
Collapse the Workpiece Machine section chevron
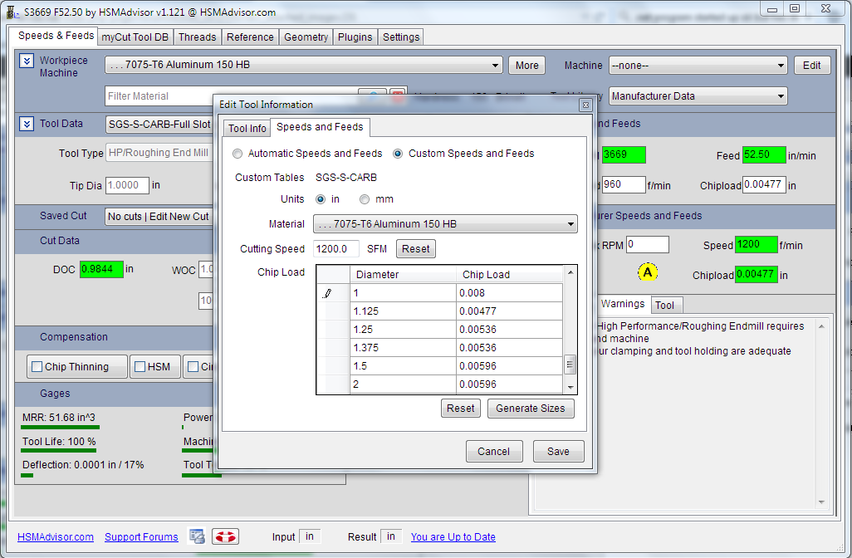click(x=26, y=61)
